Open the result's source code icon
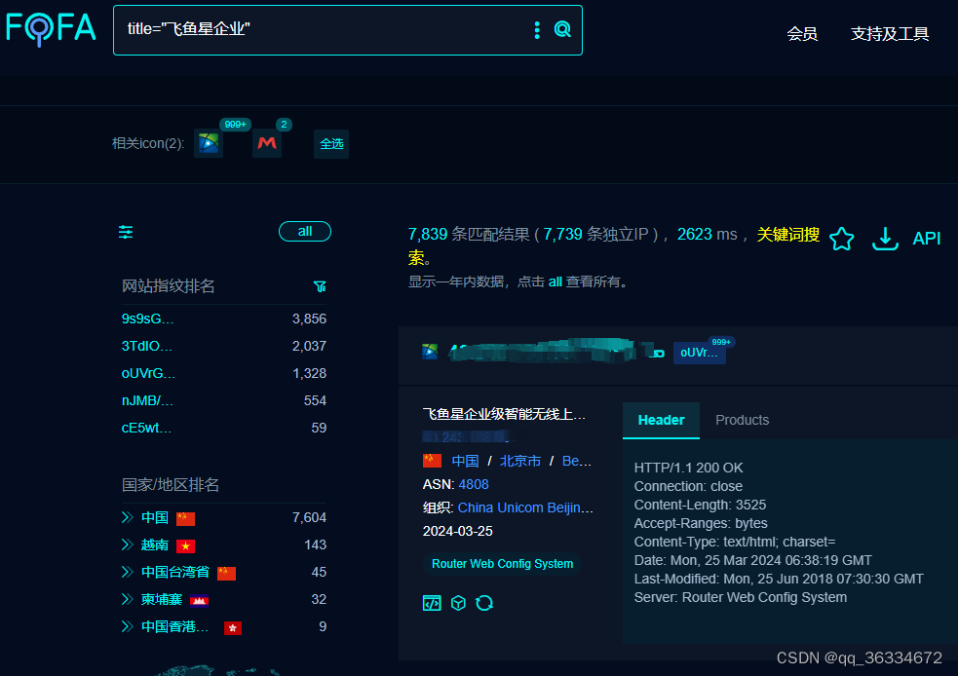 point(432,603)
